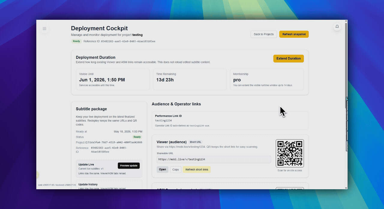Open the hamburger sidebar menu
Screen dimensions: 384x209
(x=44, y=29)
